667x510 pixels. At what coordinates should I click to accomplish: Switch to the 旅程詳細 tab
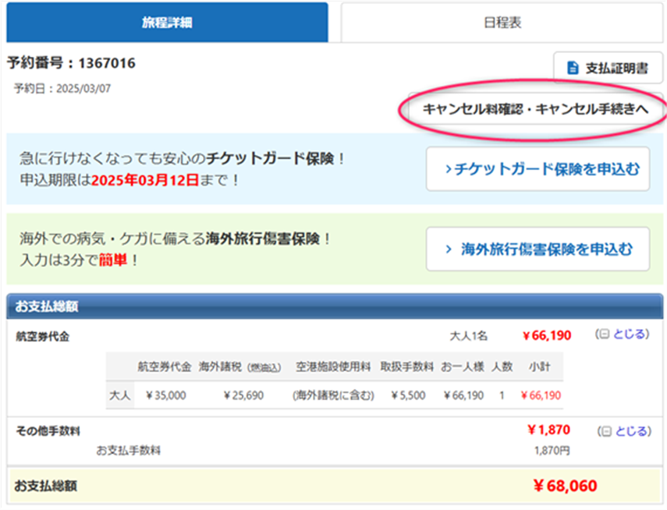167,22
